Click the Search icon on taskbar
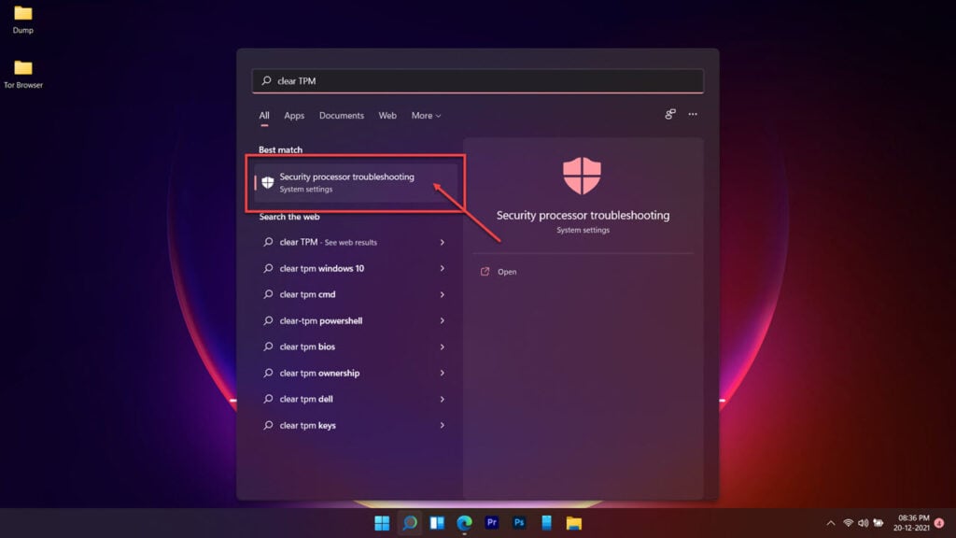 tap(410, 523)
